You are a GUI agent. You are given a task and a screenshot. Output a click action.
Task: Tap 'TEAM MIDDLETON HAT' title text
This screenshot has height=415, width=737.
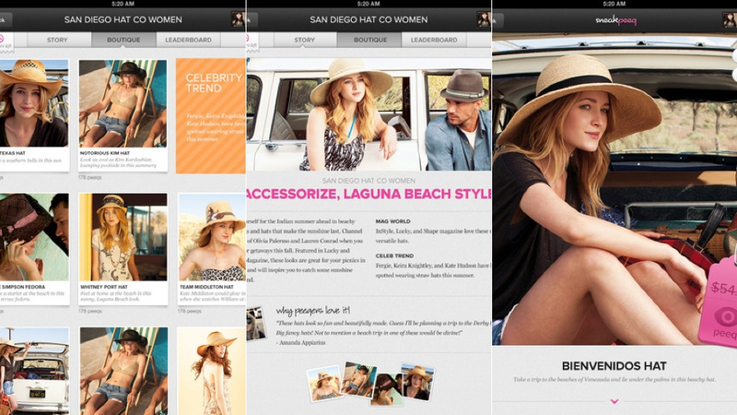tap(206, 287)
